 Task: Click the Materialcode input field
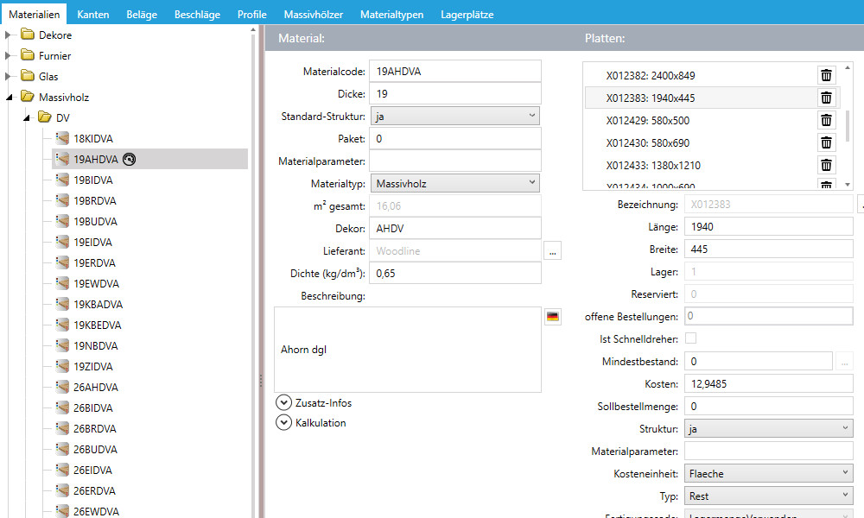click(455, 71)
